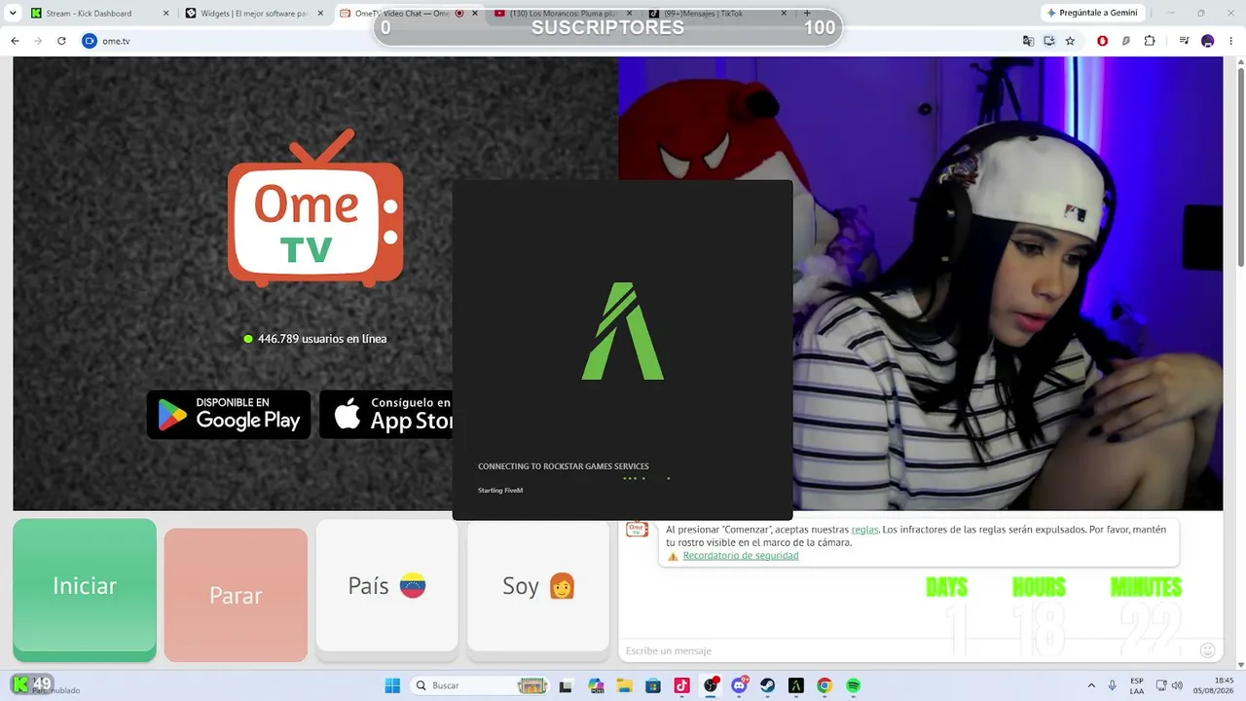This screenshot has width=1246, height=701.
Task: Open the Google Play download badge
Action: coord(229,415)
